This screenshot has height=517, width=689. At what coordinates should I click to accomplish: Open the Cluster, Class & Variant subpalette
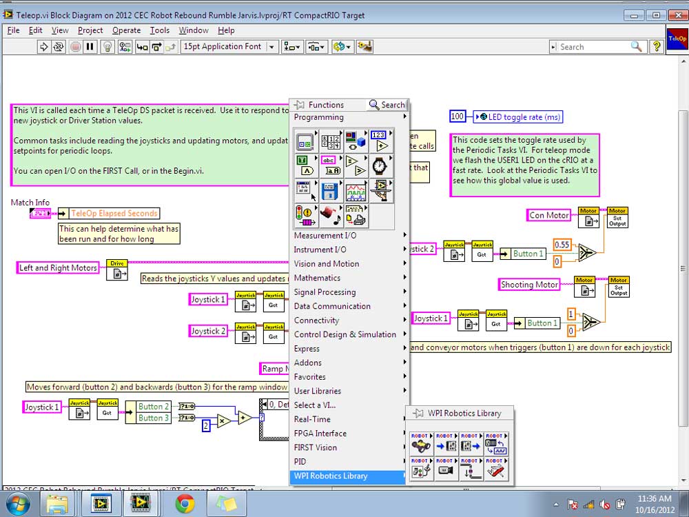356,141
